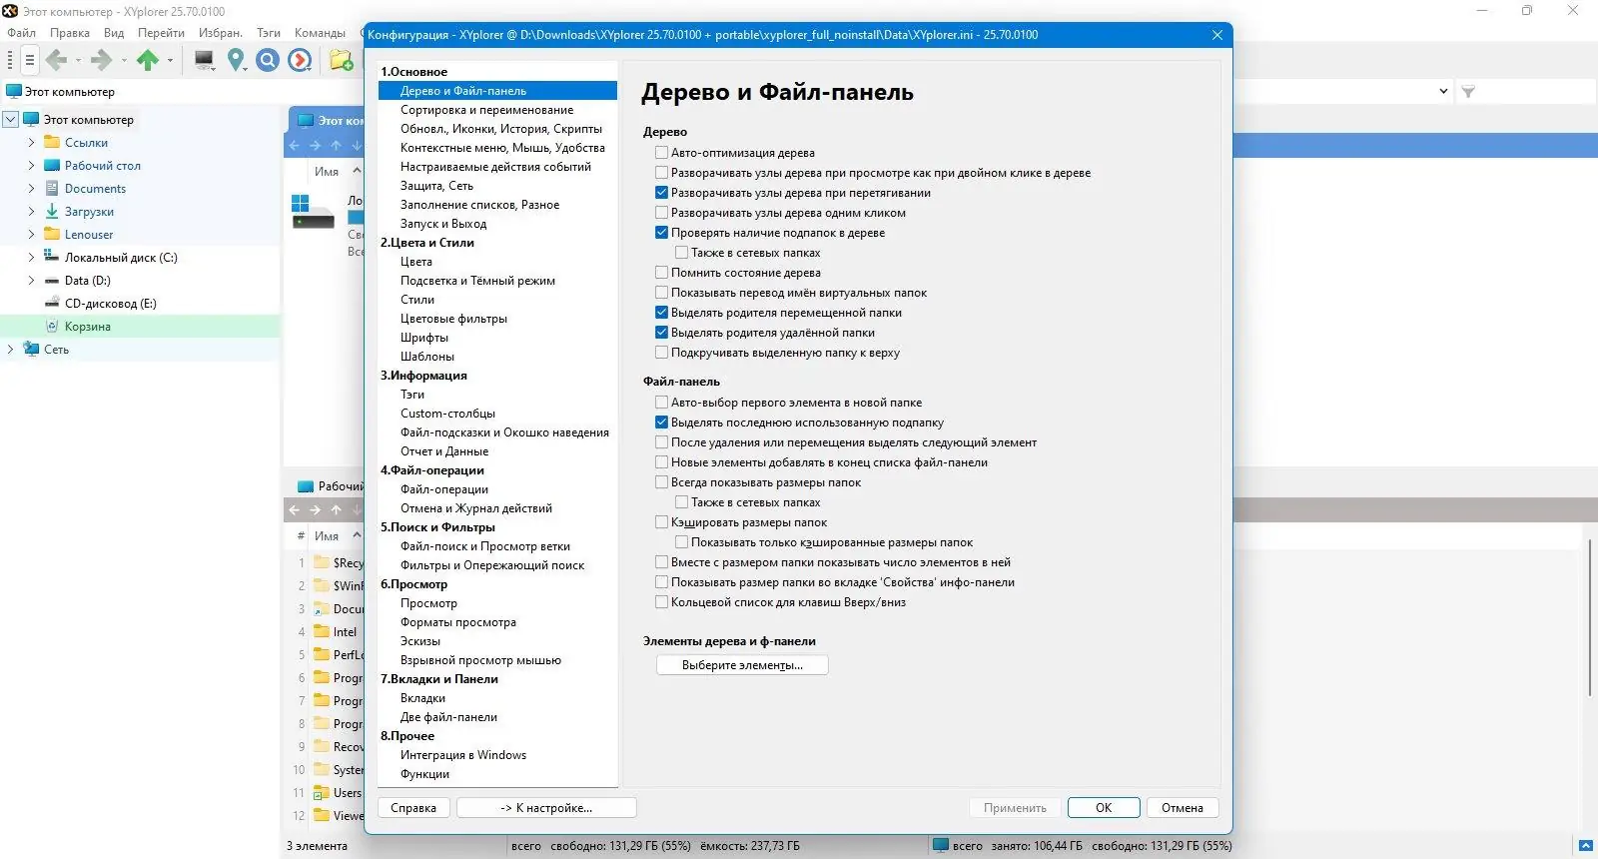Confirm the dialog with OK
1598x859 pixels.
click(1104, 808)
